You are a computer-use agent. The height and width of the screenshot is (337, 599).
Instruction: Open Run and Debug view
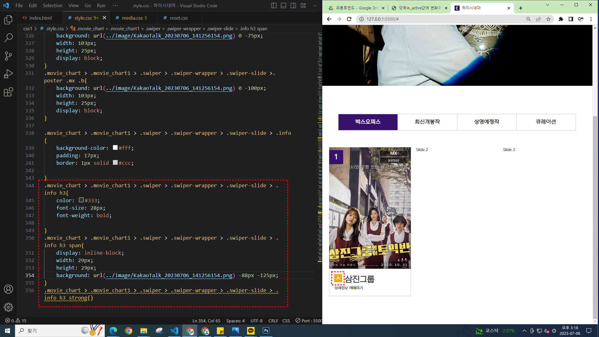[x=8, y=74]
